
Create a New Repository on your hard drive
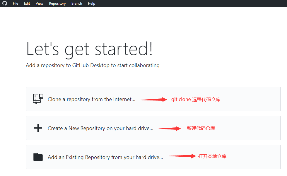[x=153, y=128]
